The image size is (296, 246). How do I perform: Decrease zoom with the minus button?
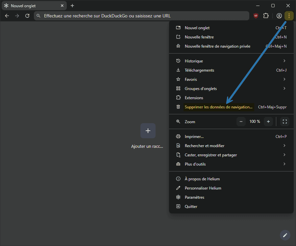tap(241, 122)
